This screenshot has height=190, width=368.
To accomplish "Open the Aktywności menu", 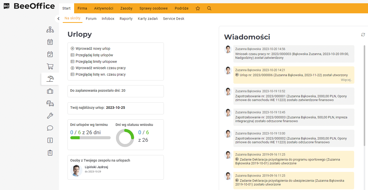I will click(x=104, y=8).
